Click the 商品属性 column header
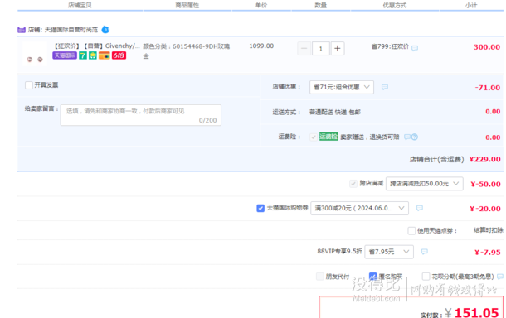Viewport: 506px width, 318px height. [187, 5]
